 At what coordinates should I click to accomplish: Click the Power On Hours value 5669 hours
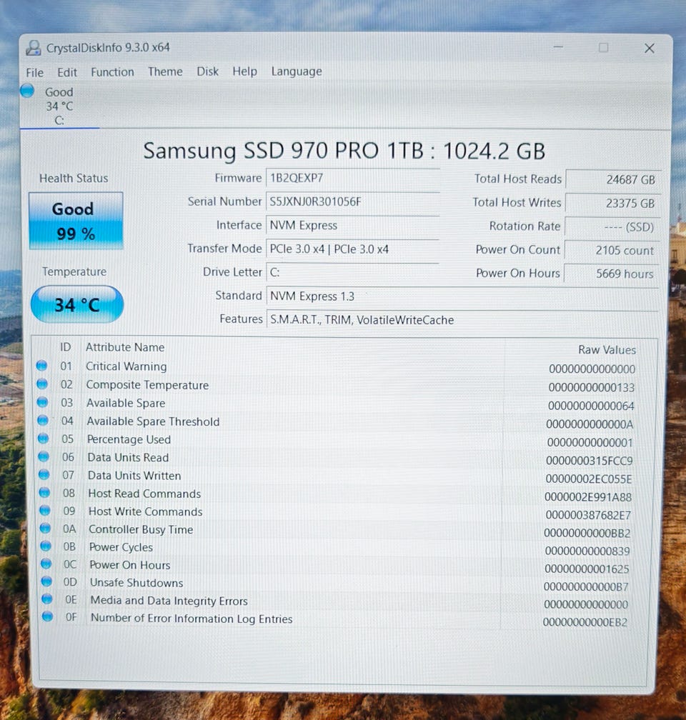coord(612,274)
